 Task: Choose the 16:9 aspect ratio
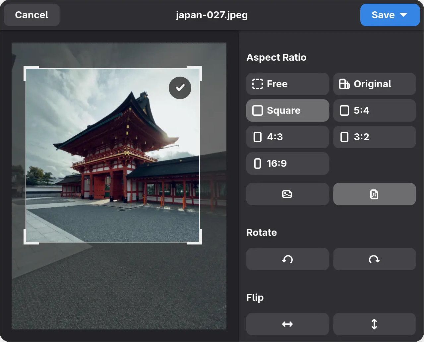[x=287, y=164]
